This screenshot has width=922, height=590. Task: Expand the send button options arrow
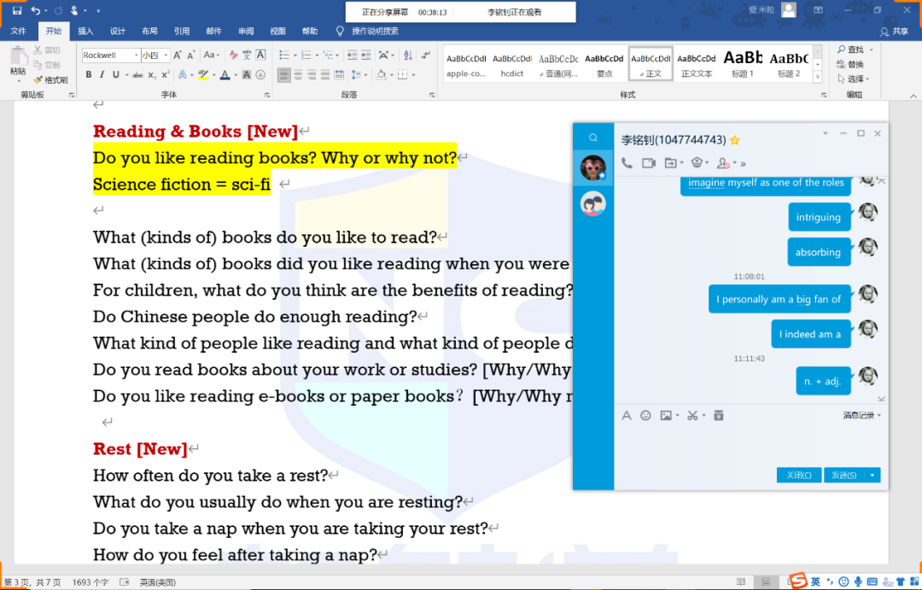(872, 476)
